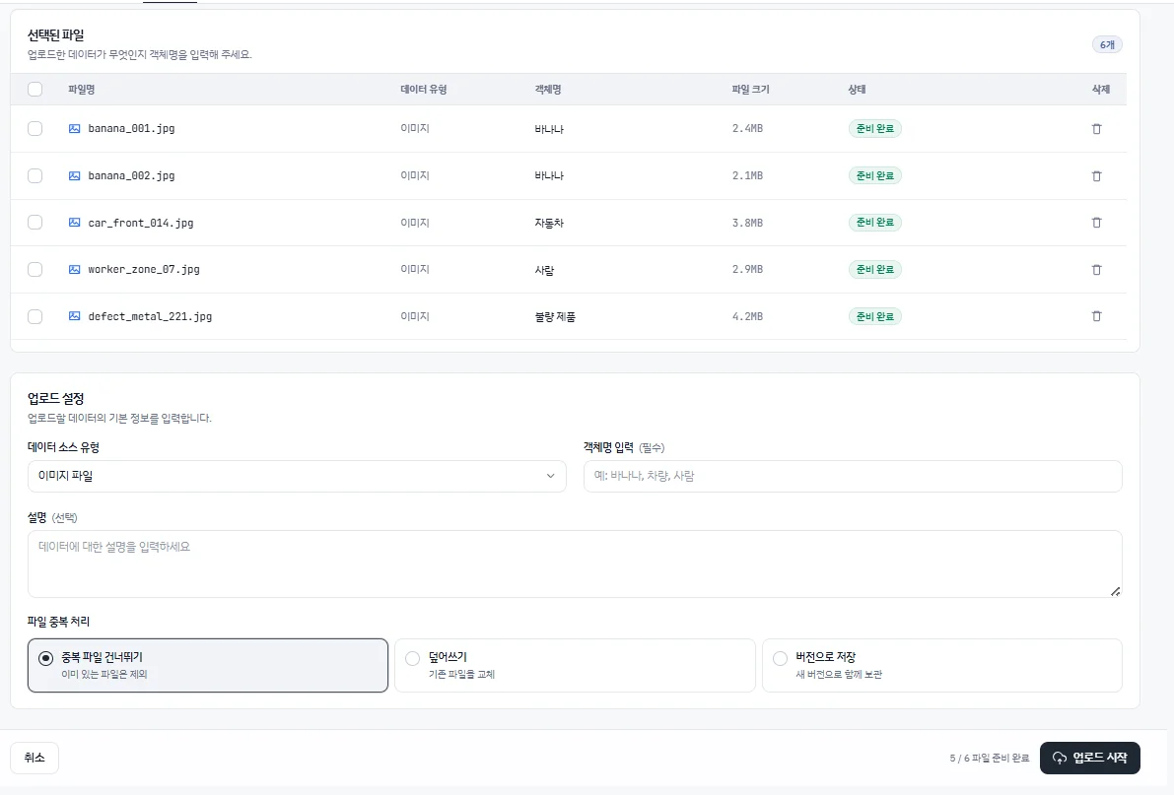Image resolution: width=1174 pixels, height=795 pixels.
Task: Click the 2.9MB file size value
Action: (747, 270)
